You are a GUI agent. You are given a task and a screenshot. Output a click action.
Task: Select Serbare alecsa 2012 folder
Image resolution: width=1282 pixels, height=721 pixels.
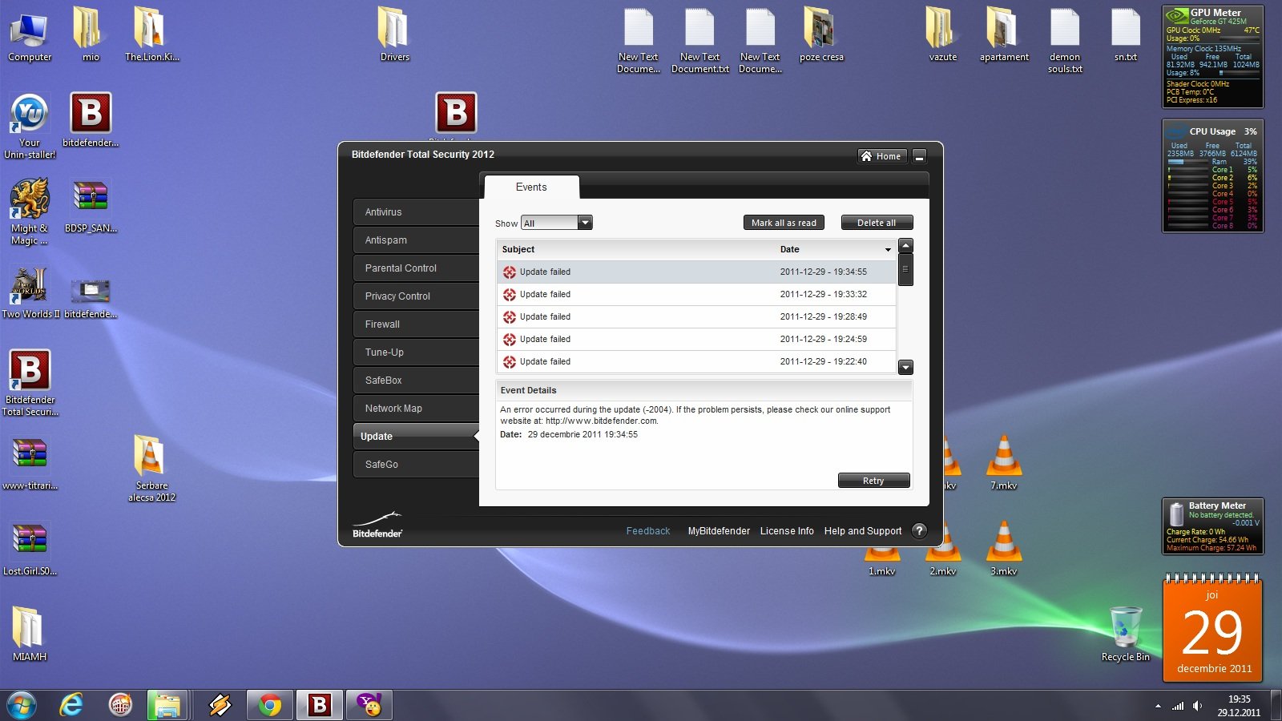(x=151, y=468)
